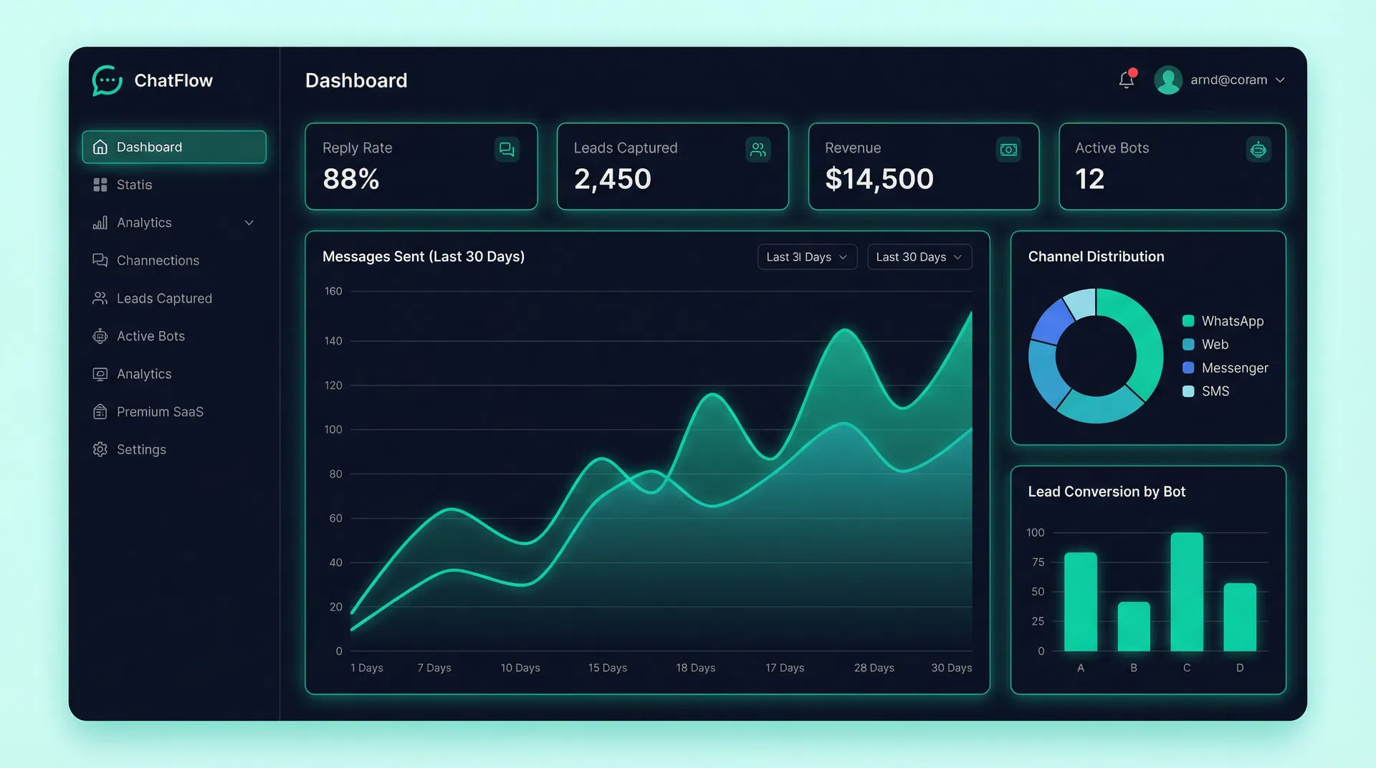
Task: Click the notification bell icon
Action: point(1126,80)
